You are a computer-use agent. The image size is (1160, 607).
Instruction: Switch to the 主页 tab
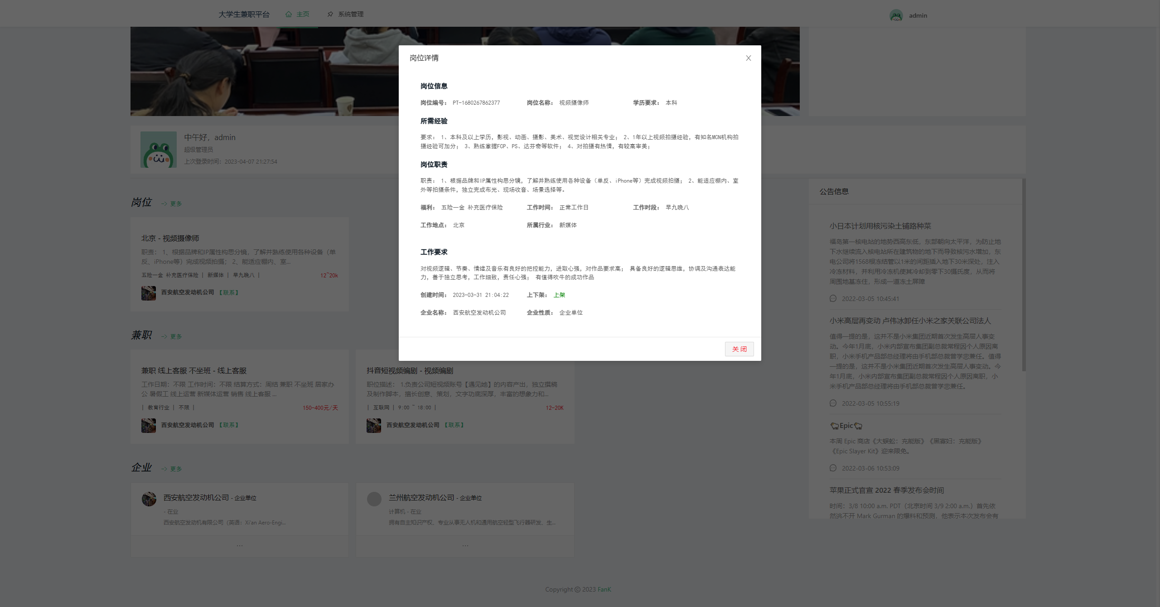click(x=302, y=14)
